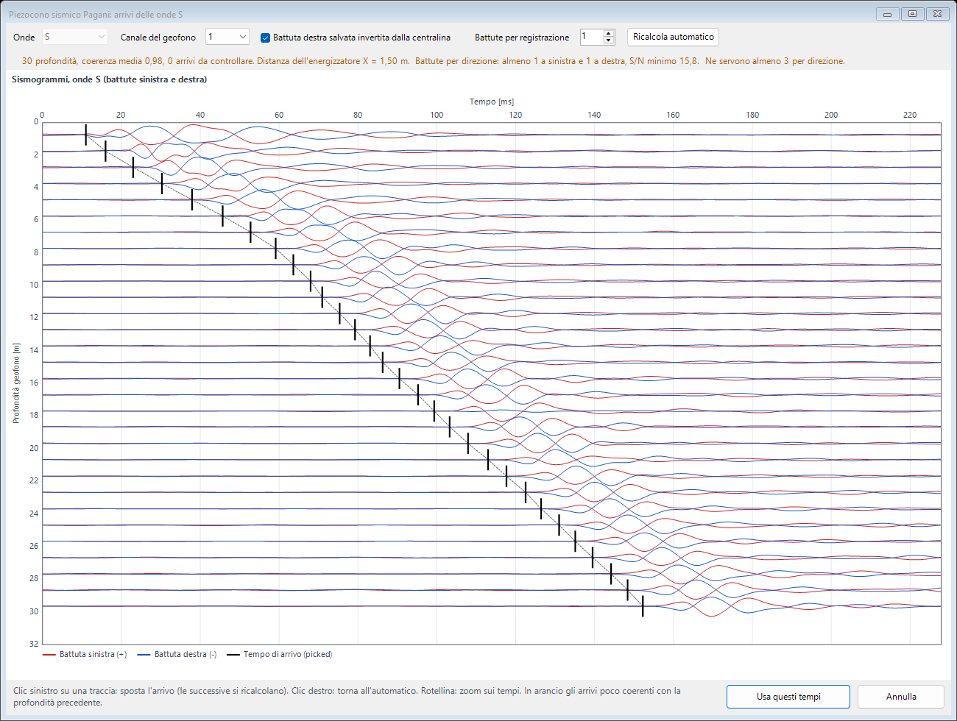Click the 'Ricalcola automatico' button
The image size is (957, 721).
[x=674, y=37]
